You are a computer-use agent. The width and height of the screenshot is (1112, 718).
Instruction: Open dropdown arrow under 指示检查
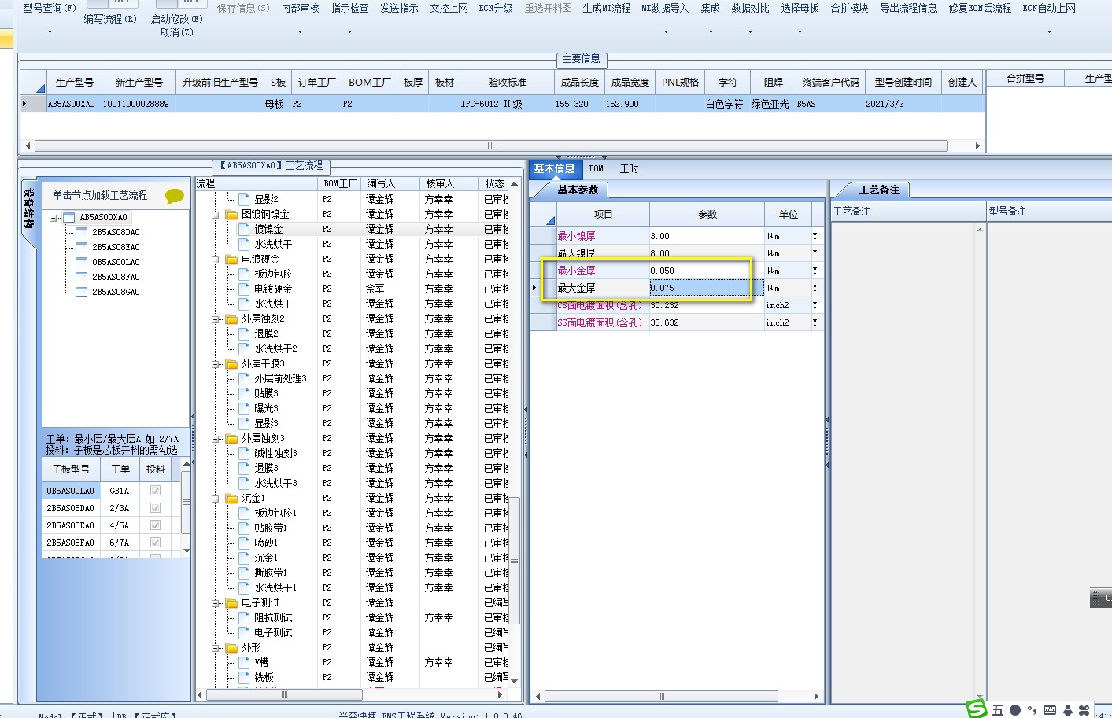[349, 32]
